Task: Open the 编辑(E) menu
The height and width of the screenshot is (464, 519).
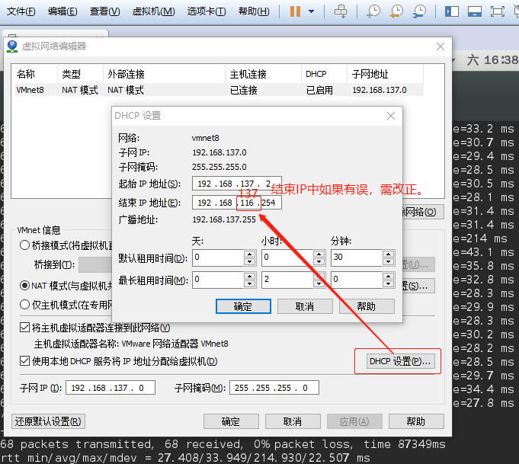Action: click(62, 11)
